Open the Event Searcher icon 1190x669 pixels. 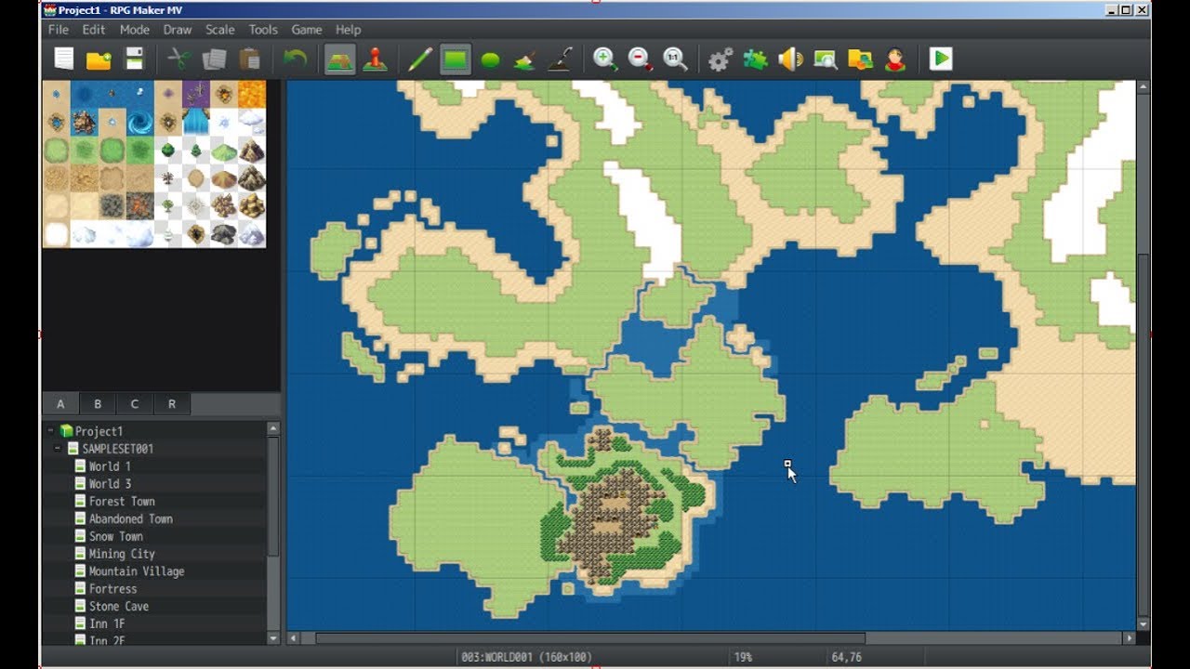click(826, 59)
